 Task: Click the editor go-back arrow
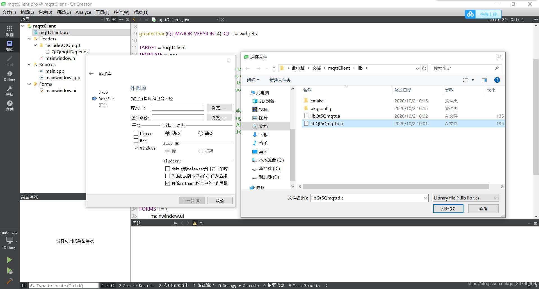[134, 19]
